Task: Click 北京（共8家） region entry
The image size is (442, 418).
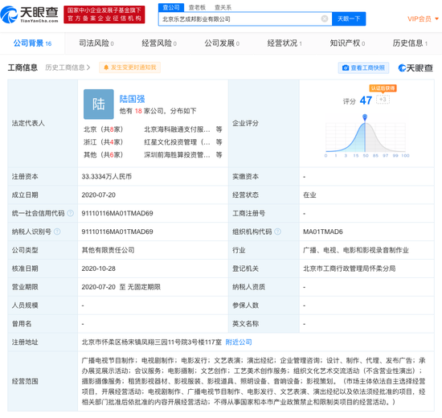Action: tap(103, 129)
